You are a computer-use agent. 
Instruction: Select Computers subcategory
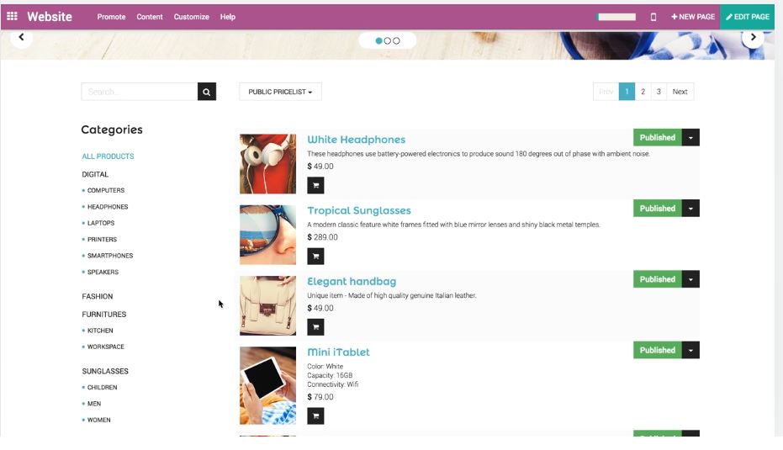click(x=106, y=190)
